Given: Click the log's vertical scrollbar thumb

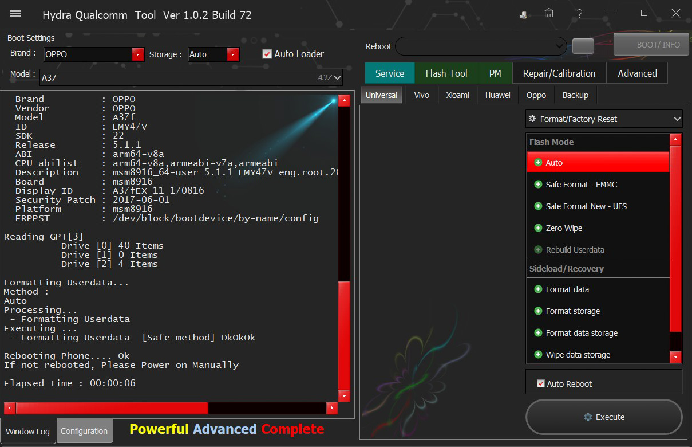Looking at the screenshot, I should pos(344,335).
